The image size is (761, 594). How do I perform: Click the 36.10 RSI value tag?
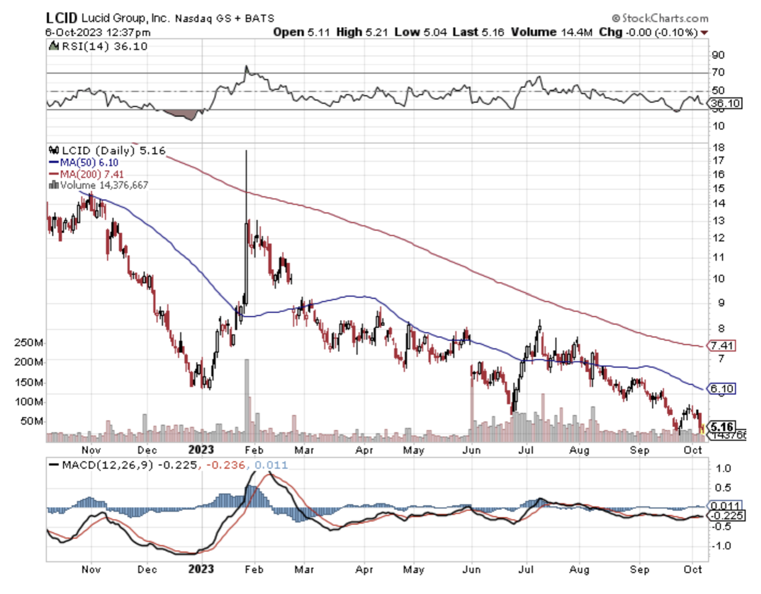(x=725, y=103)
